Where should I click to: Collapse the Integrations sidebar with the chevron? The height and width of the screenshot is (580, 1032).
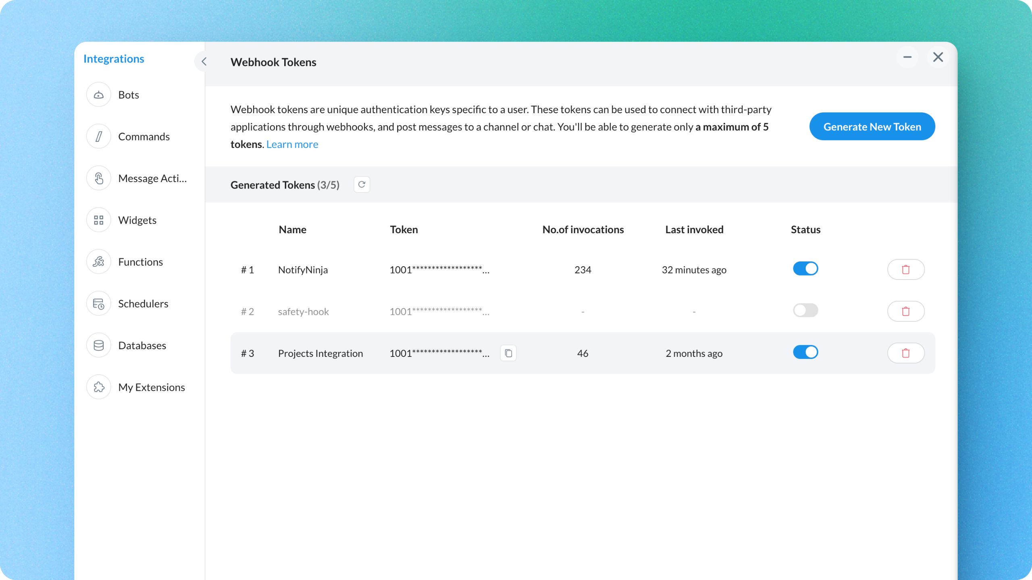tap(204, 62)
